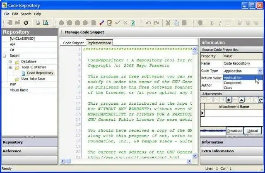Click the horizontal scrollbar right arrow

189,161
